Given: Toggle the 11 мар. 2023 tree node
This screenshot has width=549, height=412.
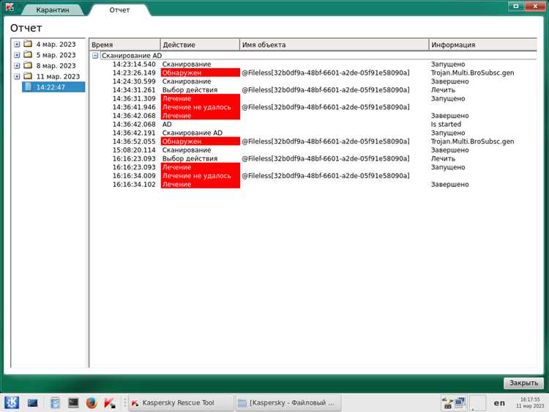Looking at the screenshot, I should click(x=17, y=76).
